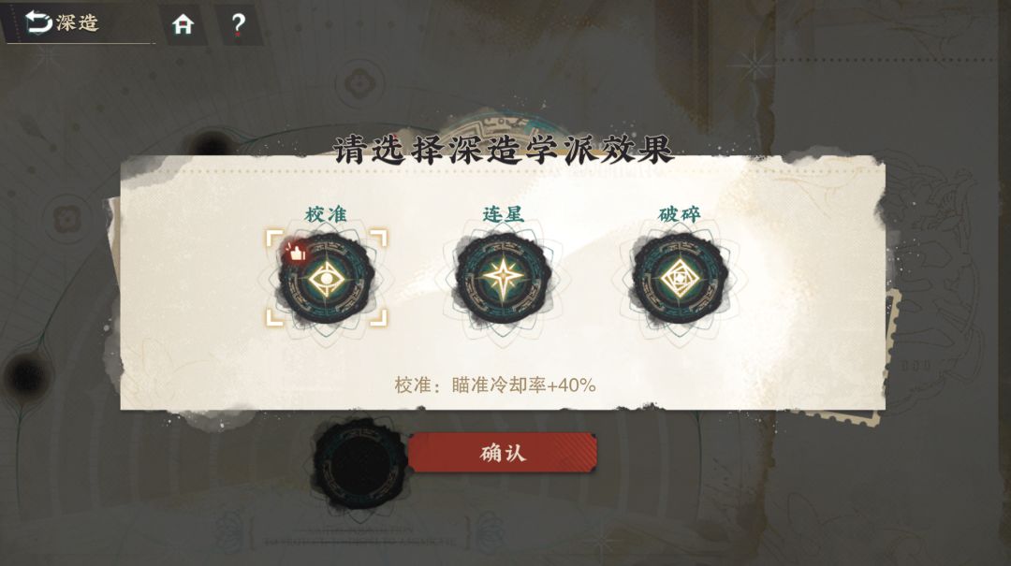Click the 校准 effect description text

[494, 385]
